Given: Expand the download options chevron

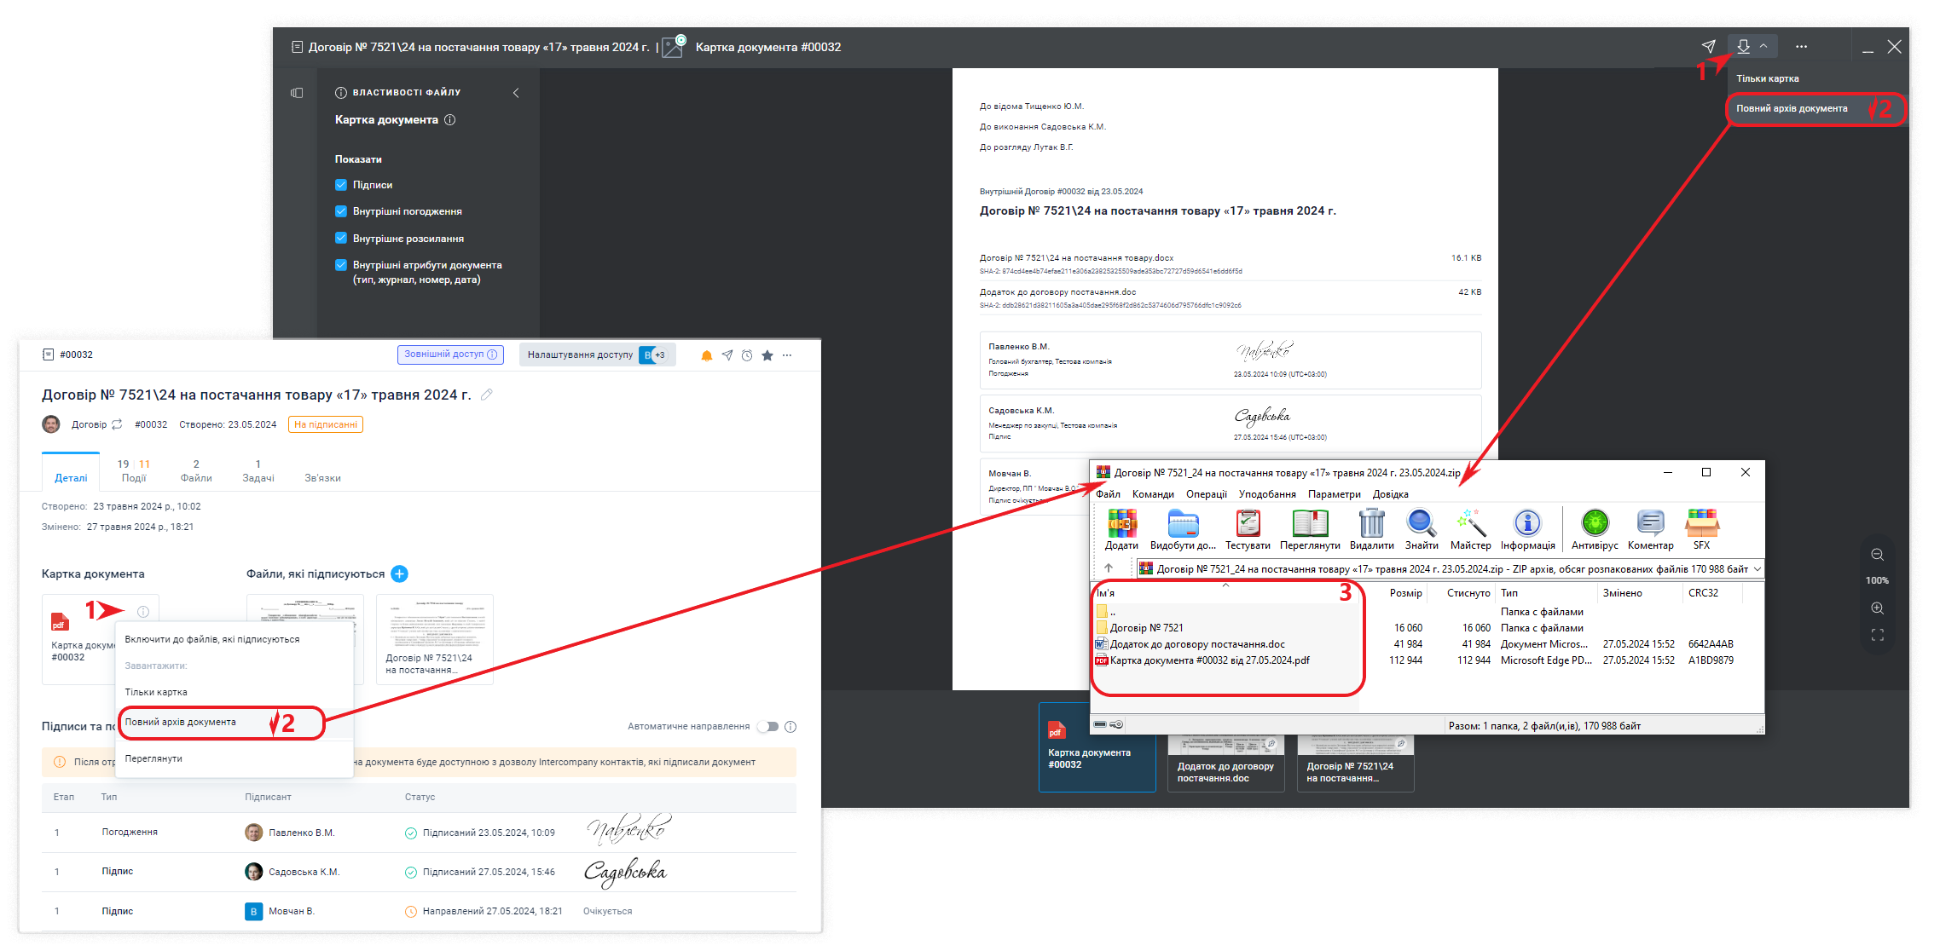Looking at the screenshot, I should (1763, 47).
